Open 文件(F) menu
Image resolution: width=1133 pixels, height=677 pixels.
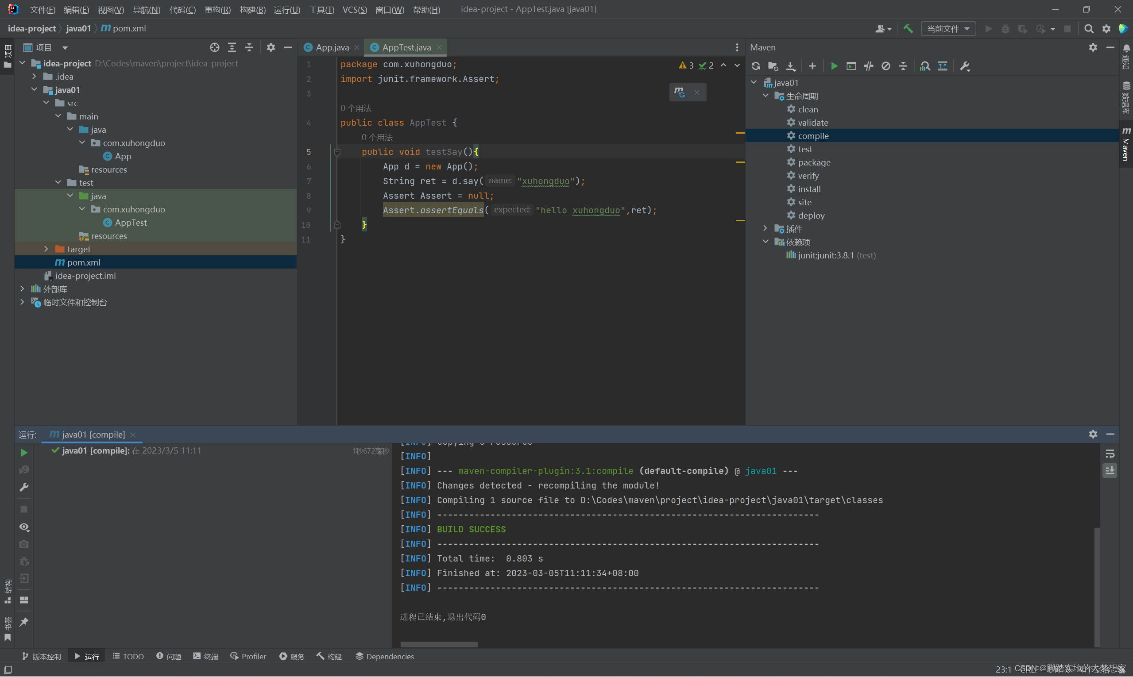[x=43, y=10]
